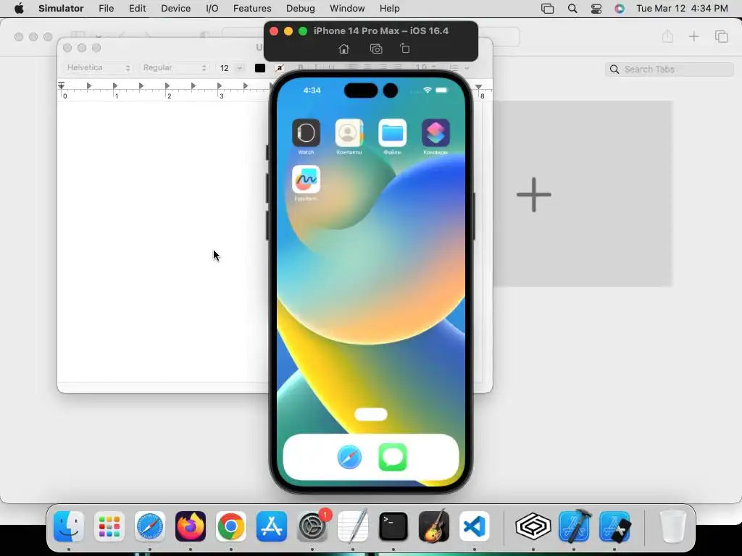Open the Simulator application menu
This screenshot has height=556, width=742.
(x=61, y=9)
